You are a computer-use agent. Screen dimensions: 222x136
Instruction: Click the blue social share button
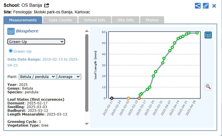pyautogui.click(x=198, y=5)
